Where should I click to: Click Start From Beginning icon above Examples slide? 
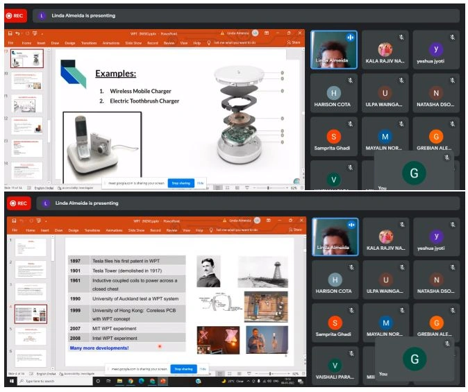(x=35, y=33)
